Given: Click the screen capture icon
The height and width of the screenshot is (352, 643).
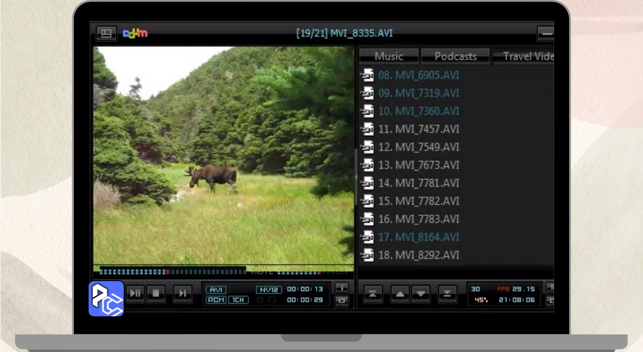Looking at the screenshot, I should click(x=342, y=301).
